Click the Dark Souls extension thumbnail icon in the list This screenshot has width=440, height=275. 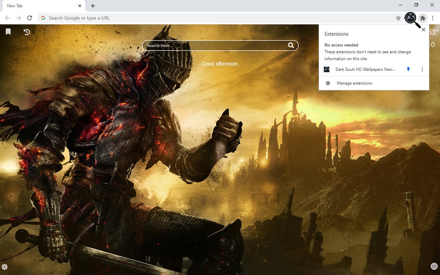[x=327, y=69]
